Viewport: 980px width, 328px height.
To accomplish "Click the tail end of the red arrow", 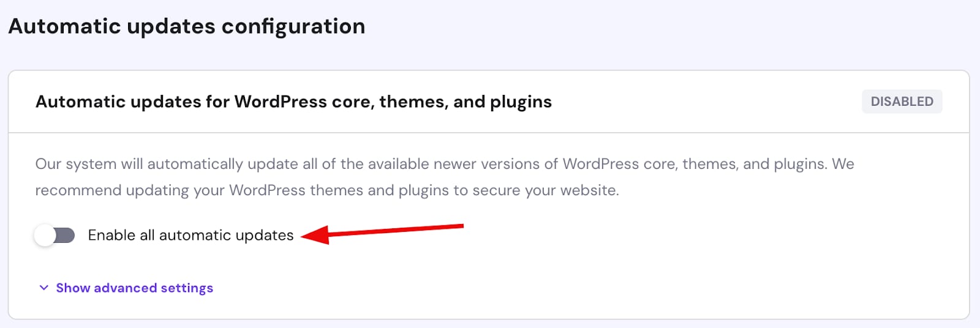I will [x=459, y=226].
